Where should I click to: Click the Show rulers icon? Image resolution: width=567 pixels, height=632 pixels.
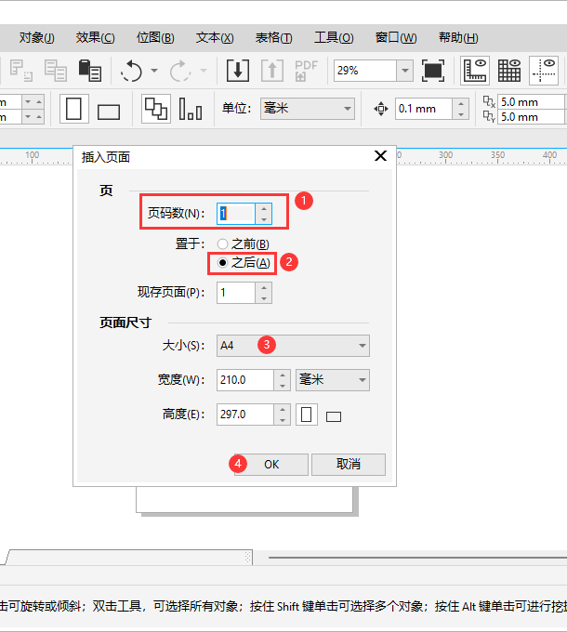coord(476,71)
